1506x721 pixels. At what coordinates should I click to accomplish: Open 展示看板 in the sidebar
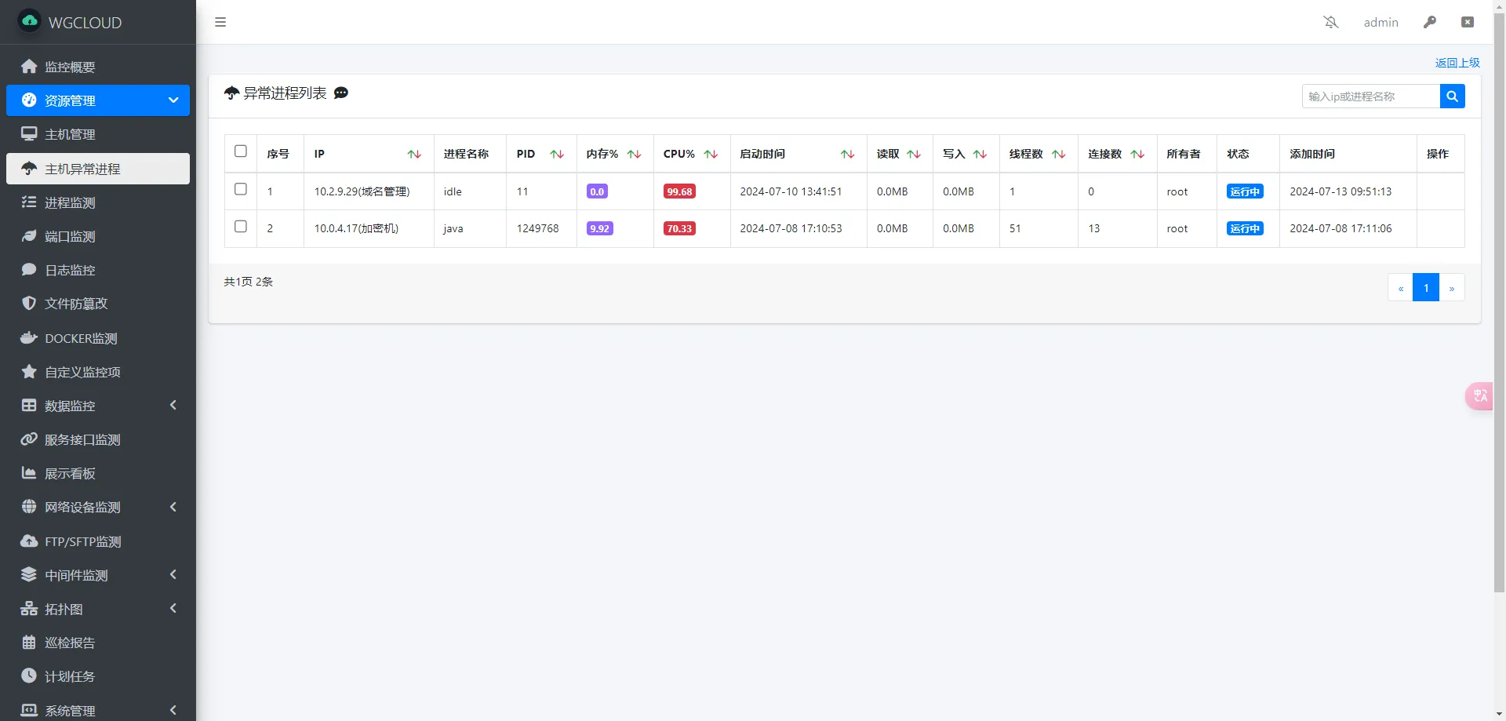98,473
